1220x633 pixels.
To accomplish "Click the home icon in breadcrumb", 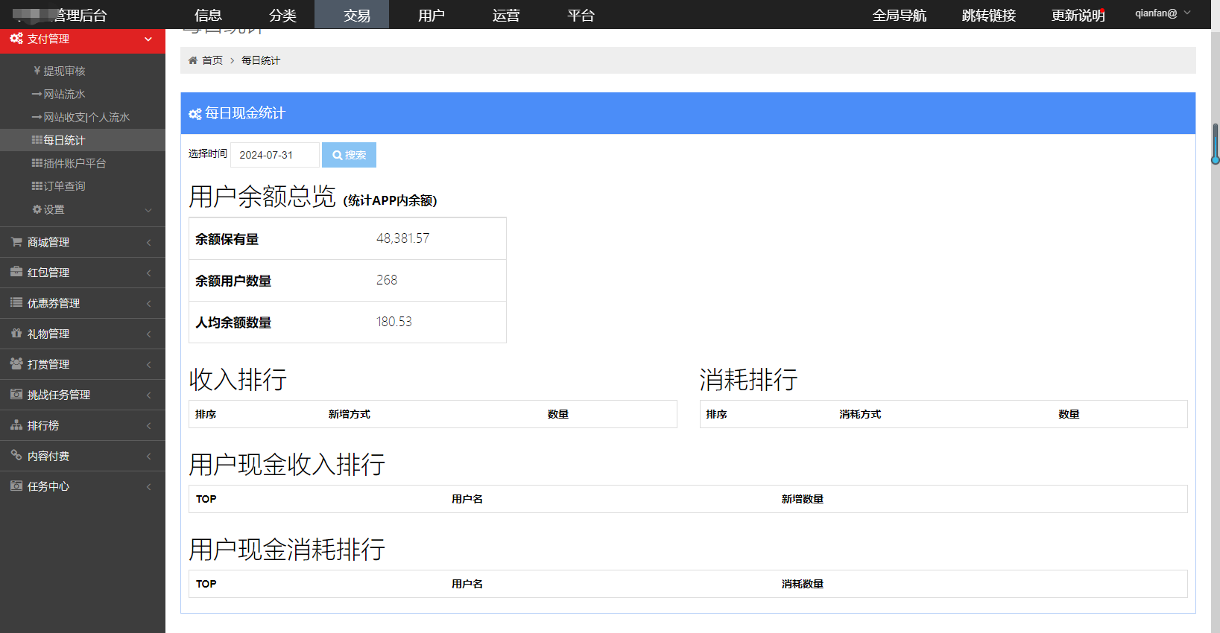I will 193,60.
